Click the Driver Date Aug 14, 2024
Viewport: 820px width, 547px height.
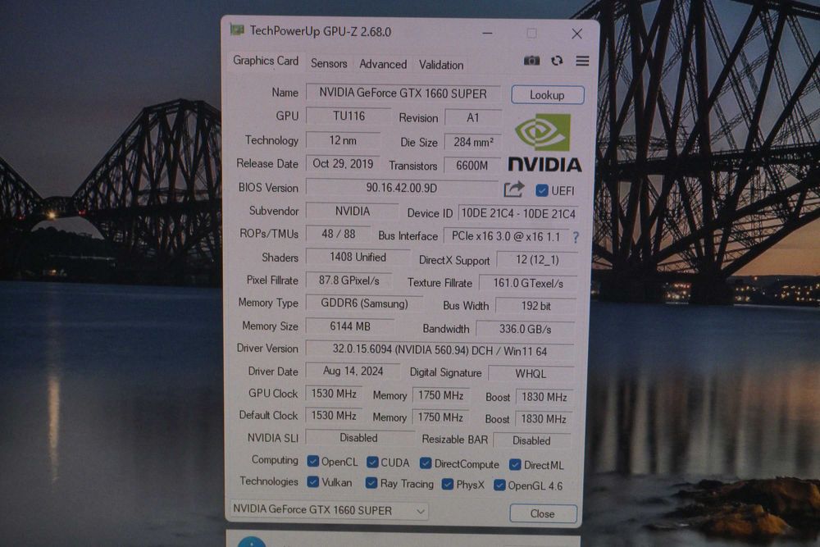click(x=353, y=372)
